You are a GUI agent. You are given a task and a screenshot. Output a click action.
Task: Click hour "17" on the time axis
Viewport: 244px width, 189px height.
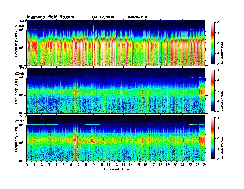(153, 165)
